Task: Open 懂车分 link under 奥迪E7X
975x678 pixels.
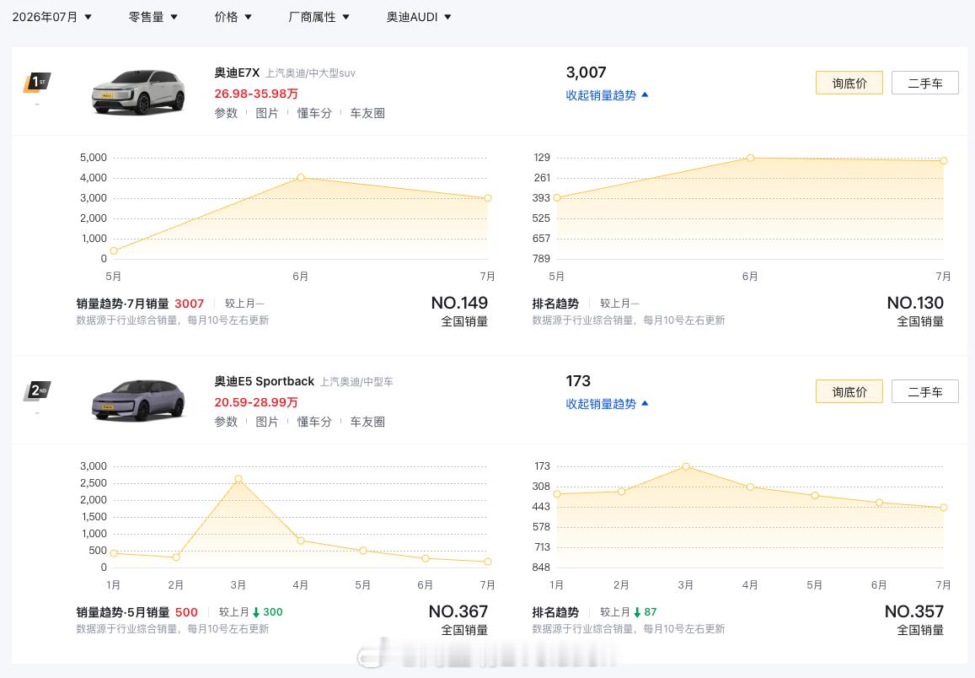Action: pos(314,113)
